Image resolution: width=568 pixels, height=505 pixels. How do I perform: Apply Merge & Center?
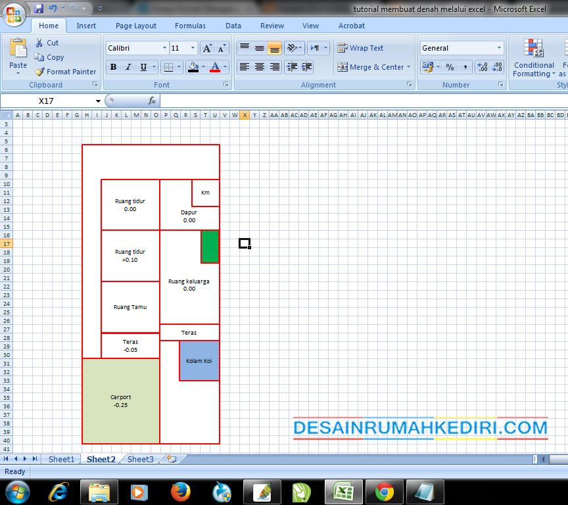pos(372,67)
